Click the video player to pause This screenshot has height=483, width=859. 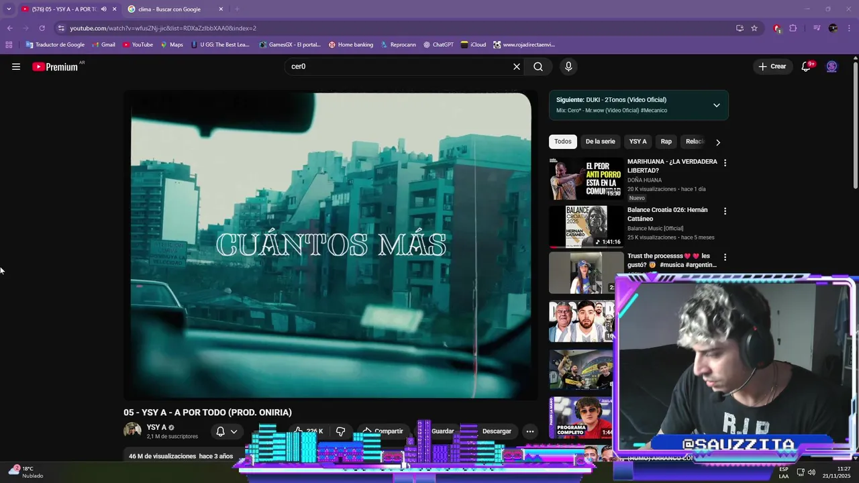point(331,246)
